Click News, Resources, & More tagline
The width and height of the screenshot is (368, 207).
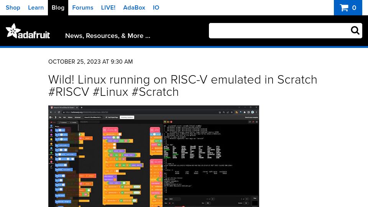(x=107, y=36)
